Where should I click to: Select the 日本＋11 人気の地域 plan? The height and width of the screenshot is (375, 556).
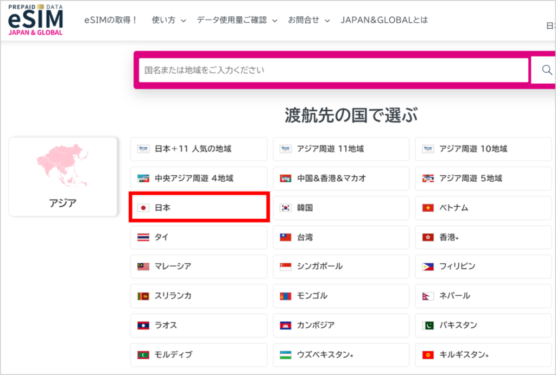199,149
